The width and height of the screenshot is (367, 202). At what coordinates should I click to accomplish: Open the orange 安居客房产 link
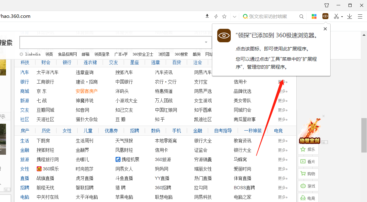[87, 91]
